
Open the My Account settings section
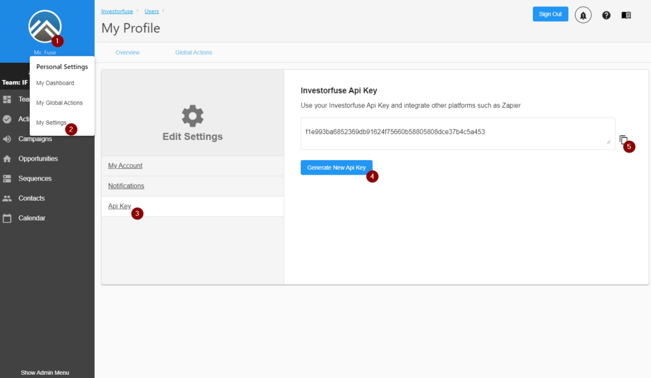point(125,166)
